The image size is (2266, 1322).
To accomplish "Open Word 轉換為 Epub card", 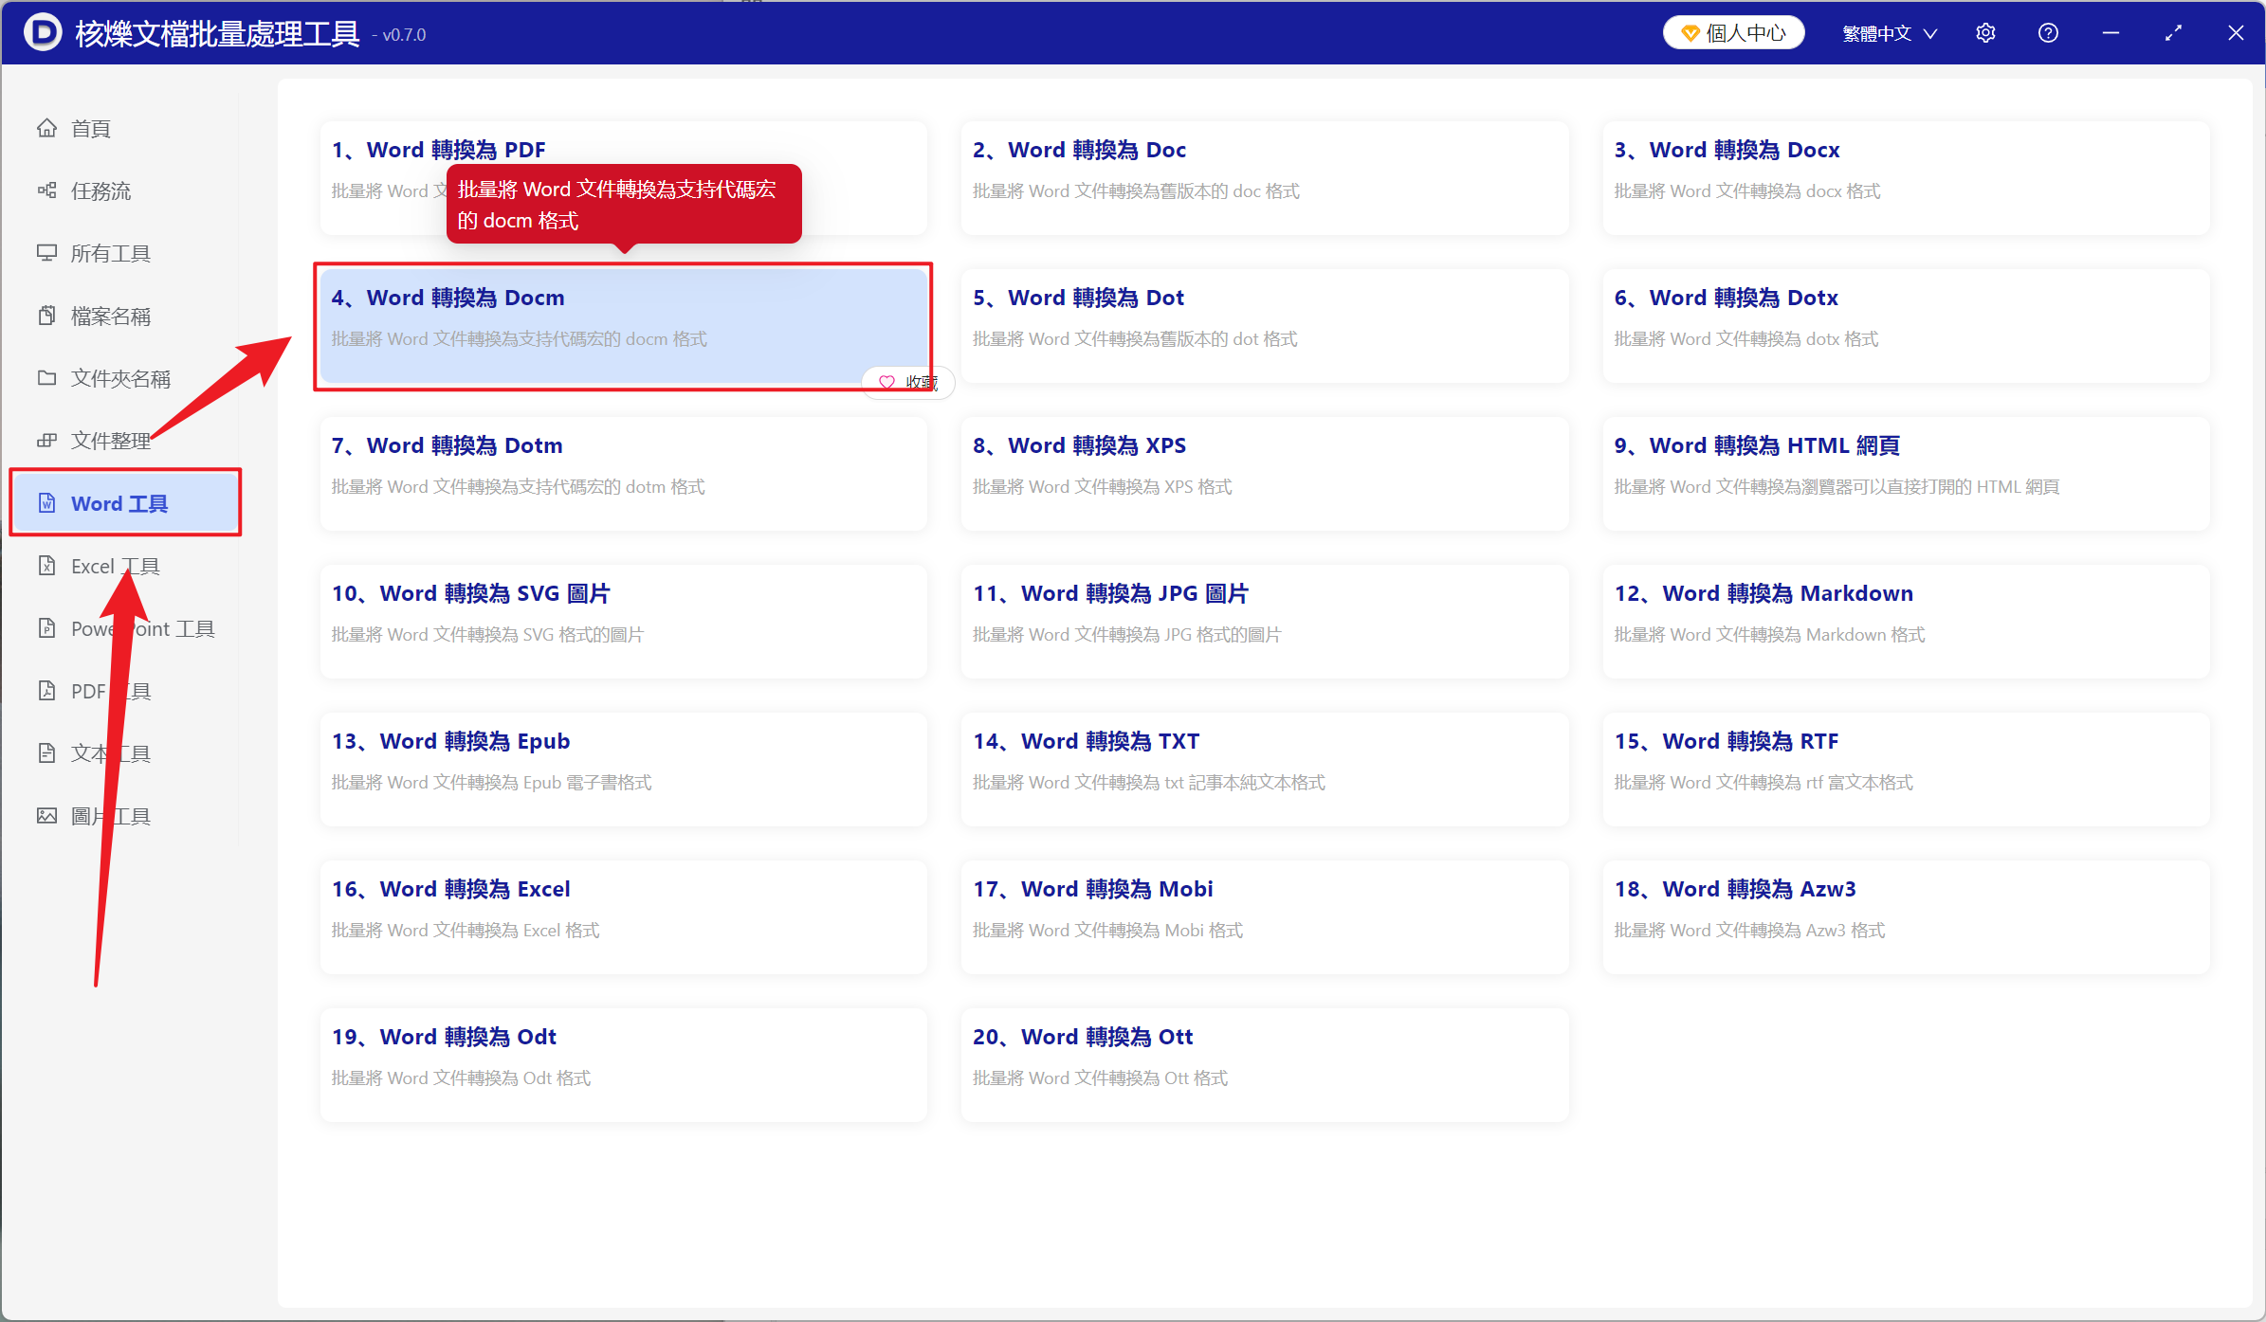I will click(623, 769).
